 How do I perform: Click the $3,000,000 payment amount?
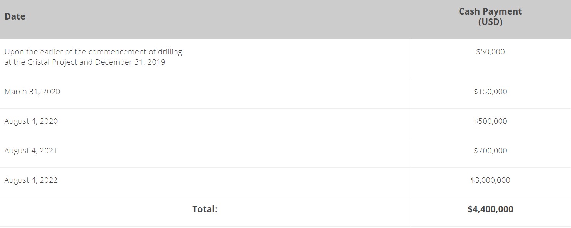tap(490, 180)
